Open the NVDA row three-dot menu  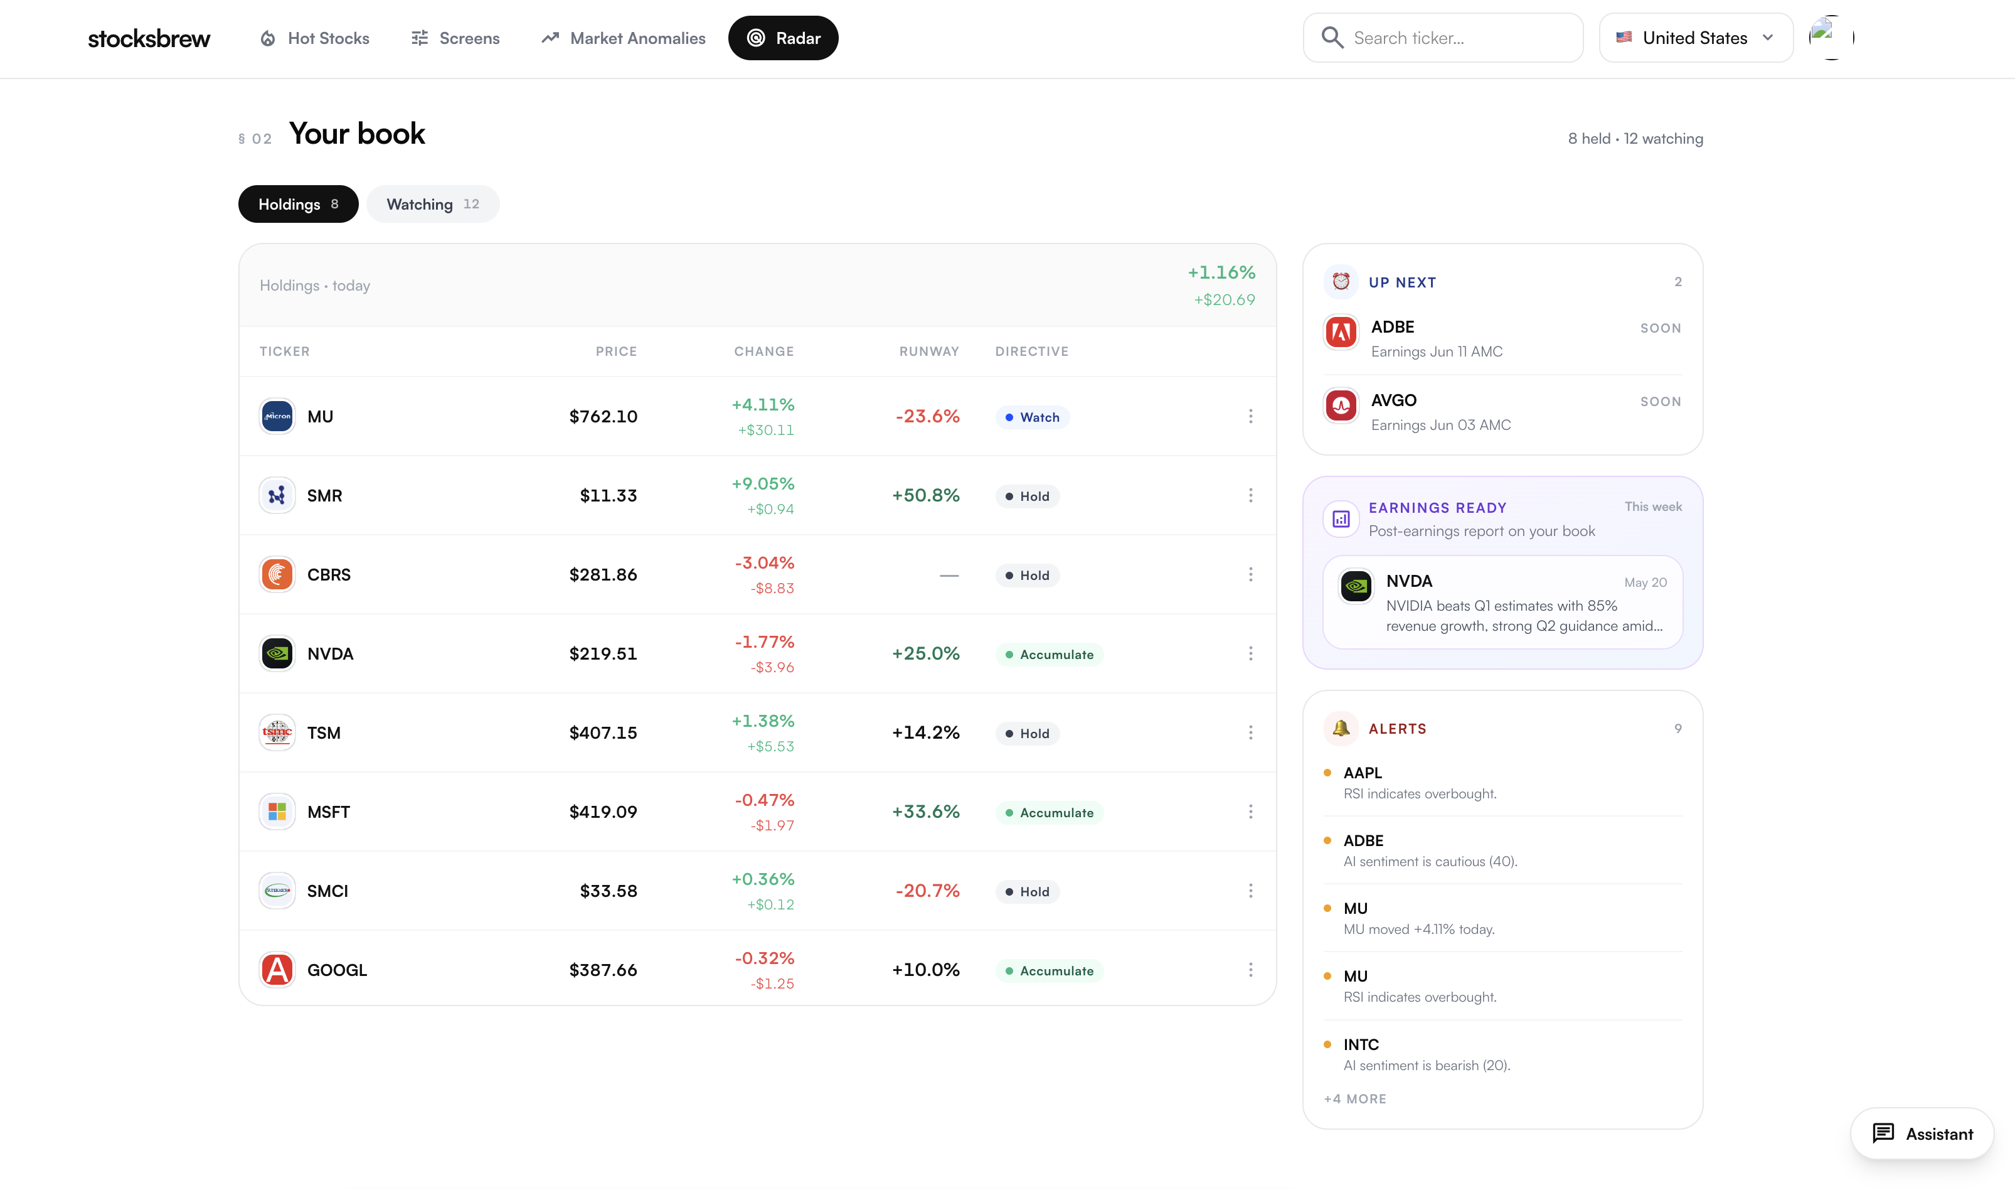click(x=1250, y=653)
